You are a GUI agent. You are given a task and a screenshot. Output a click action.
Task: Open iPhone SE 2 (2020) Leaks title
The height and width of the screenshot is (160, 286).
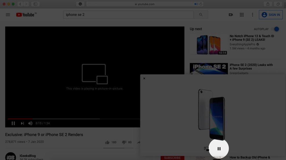coord(251,67)
